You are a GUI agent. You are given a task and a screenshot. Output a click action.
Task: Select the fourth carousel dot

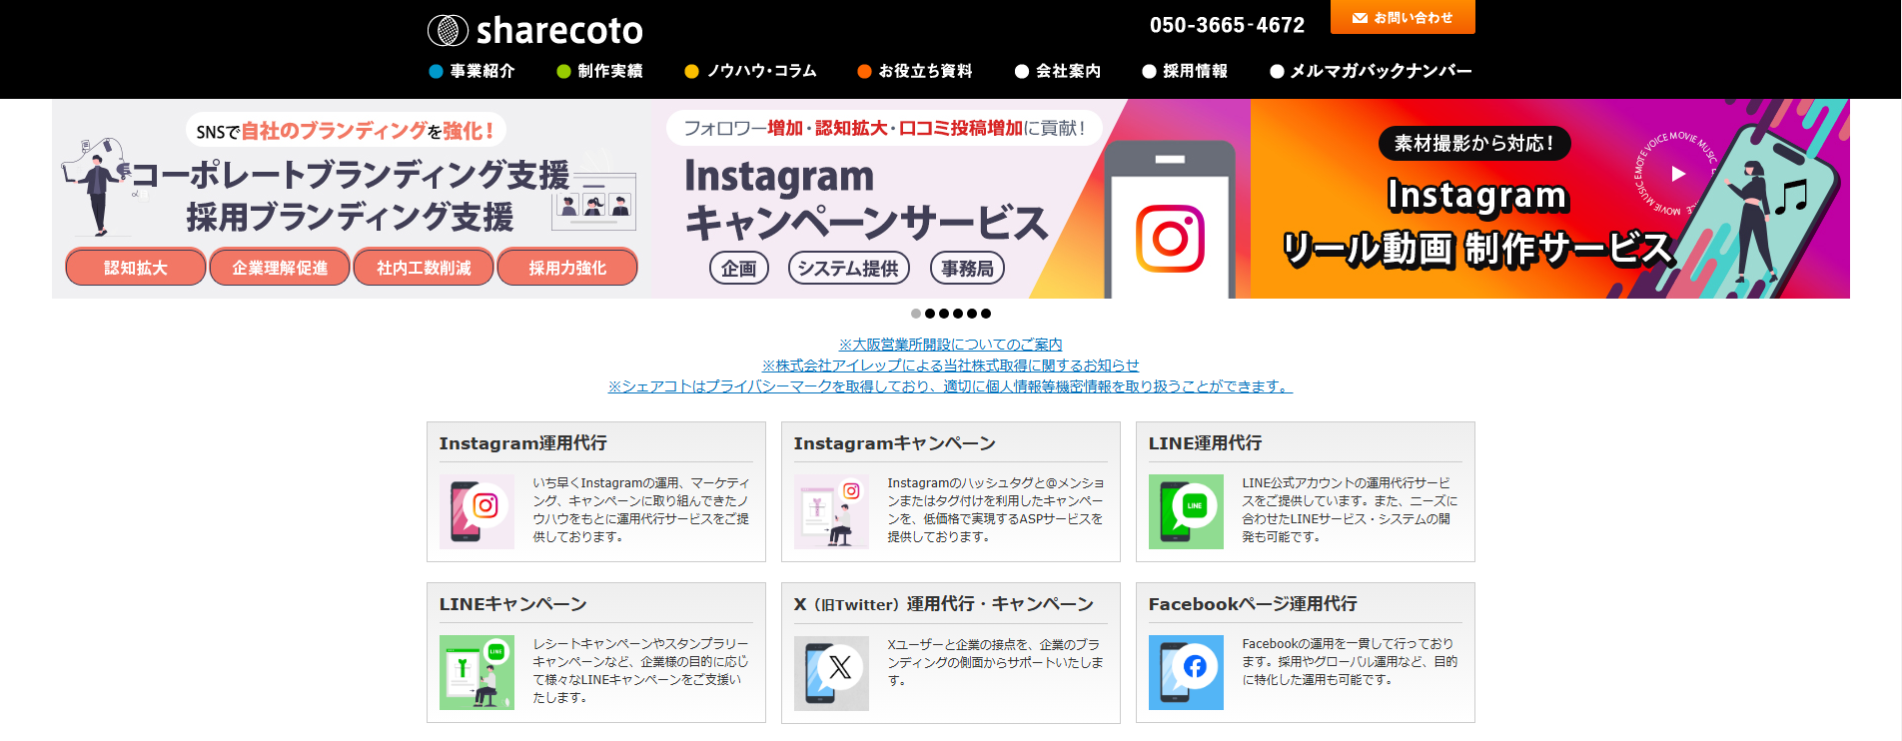pyautogui.click(x=958, y=314)
